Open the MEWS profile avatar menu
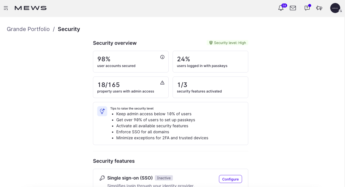 pos(335,8)
